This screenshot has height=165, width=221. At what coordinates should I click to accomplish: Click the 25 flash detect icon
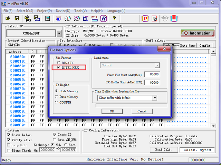(77, 18)
